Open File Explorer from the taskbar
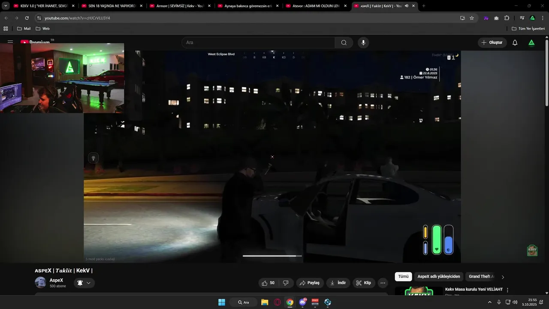 265,302
